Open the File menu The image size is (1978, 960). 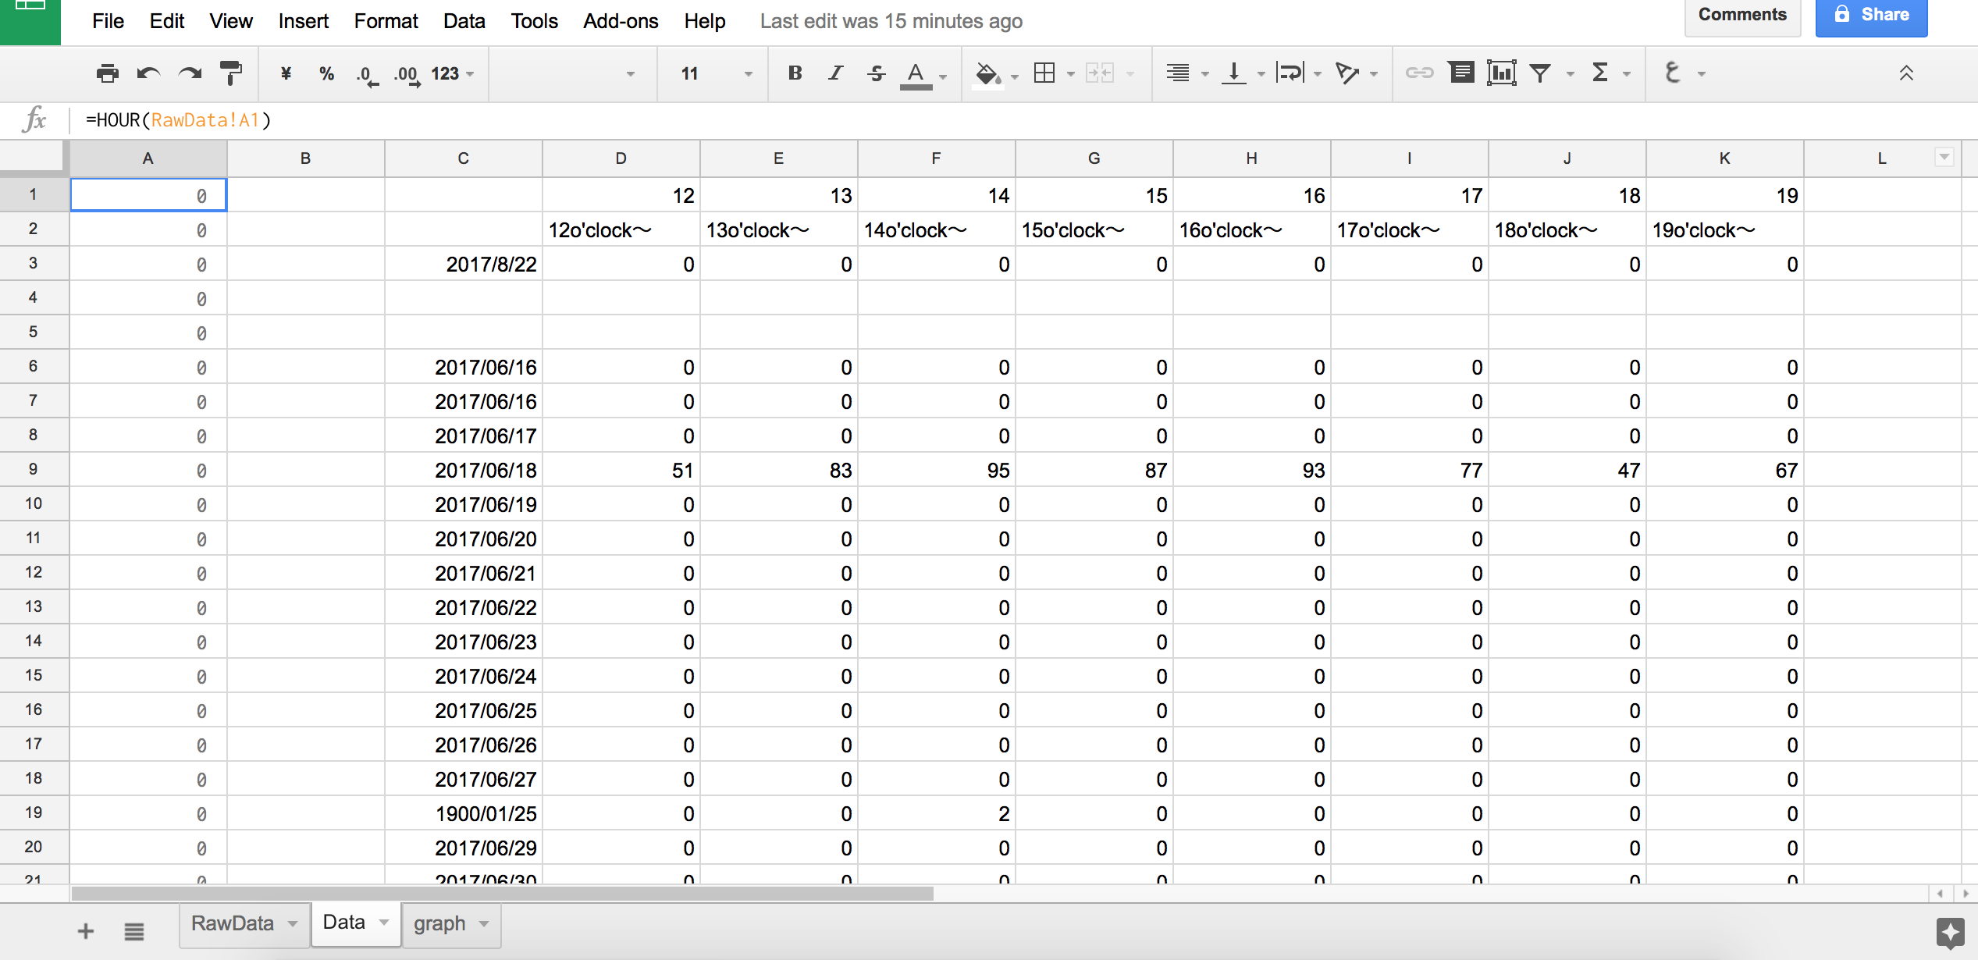click(108, 21)
